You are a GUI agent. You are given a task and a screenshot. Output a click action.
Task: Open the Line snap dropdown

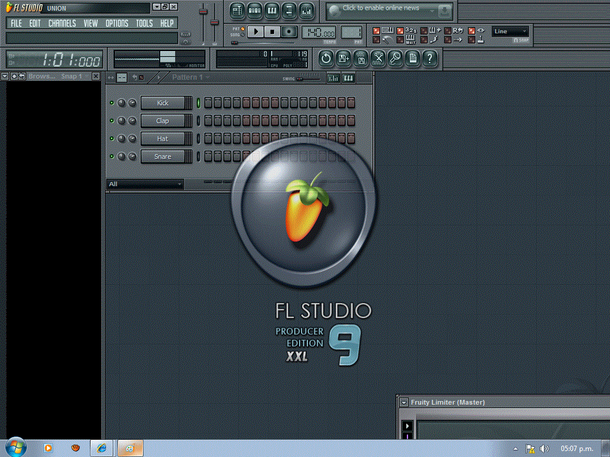[x=510, y=32]
